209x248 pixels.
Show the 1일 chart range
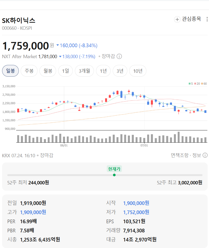[x=65, y=71]
